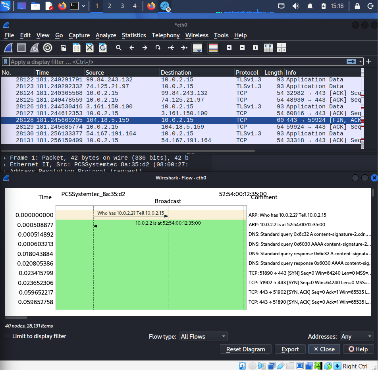Click packet list horizontal scrollbar
Image resolution: width=378 pixels, height=370 pixels.
tap(128, 151)
